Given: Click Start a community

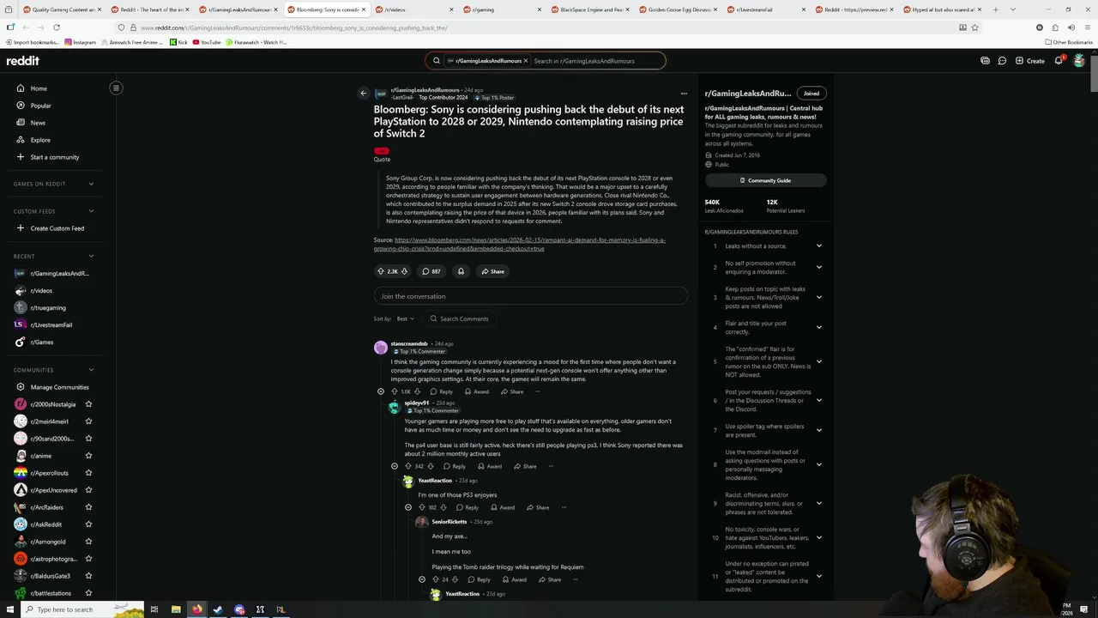Looking at the screenshot, I should tap(54, 157).
